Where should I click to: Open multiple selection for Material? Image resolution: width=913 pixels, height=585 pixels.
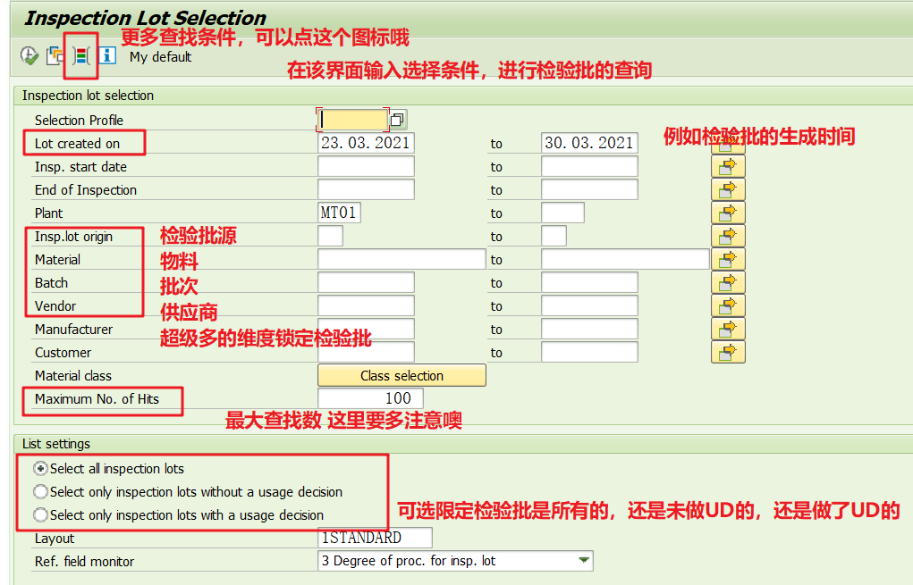coord(728,259)
